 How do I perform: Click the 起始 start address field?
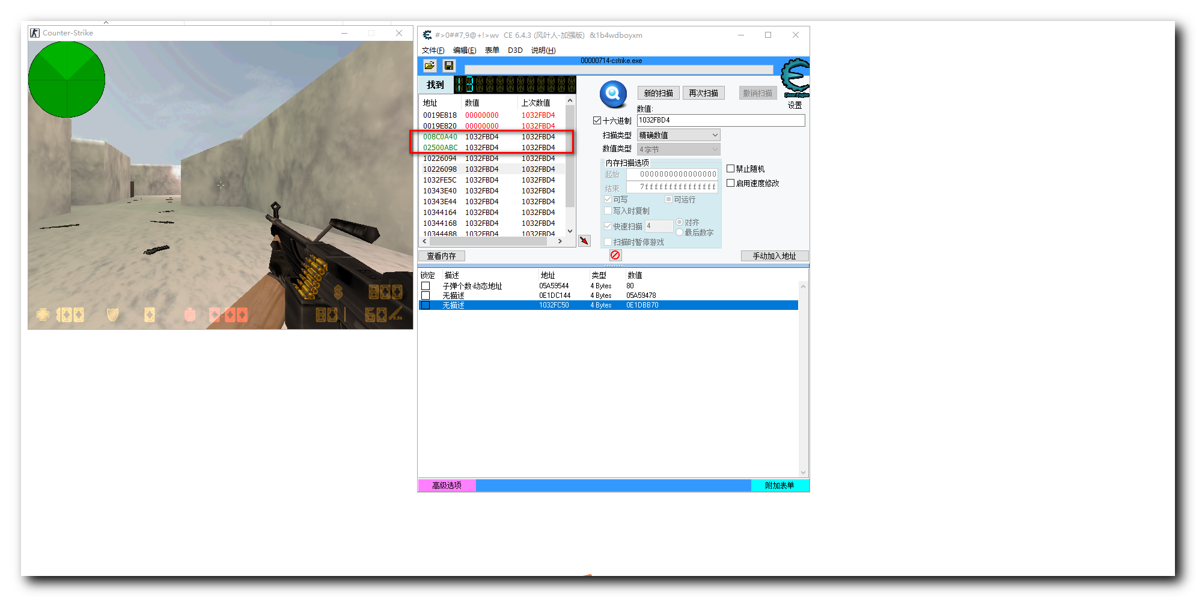click(x=673, y=174)
